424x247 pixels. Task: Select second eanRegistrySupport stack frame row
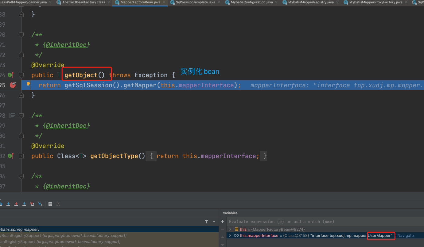point(109,241)
